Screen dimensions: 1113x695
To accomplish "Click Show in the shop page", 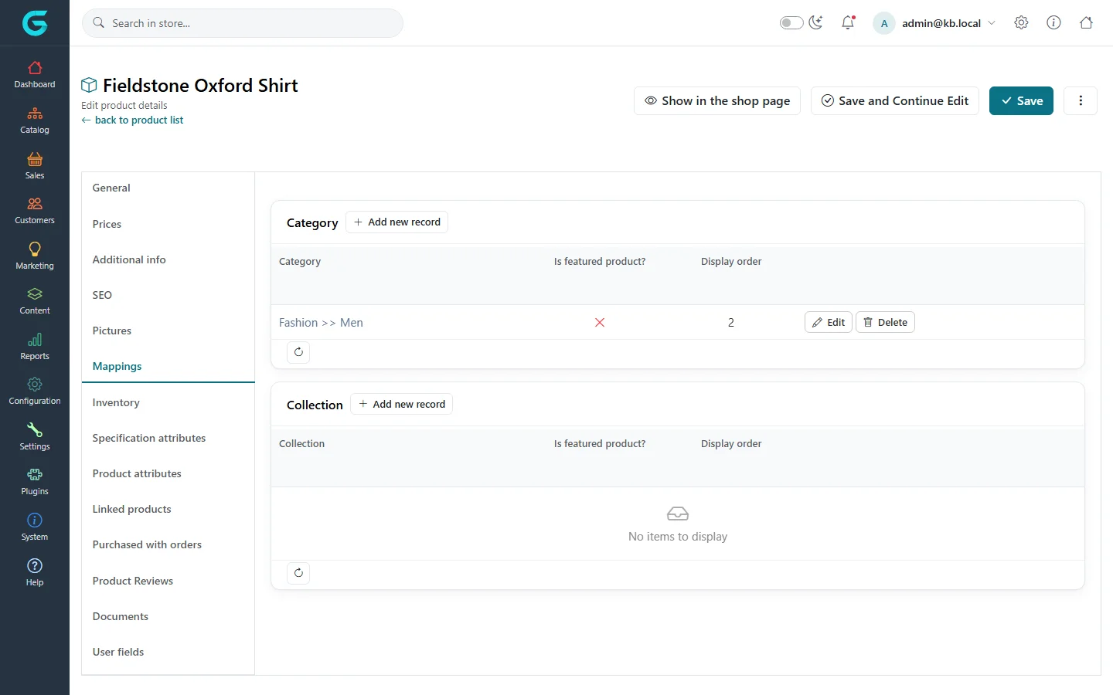I will [717, 100].
